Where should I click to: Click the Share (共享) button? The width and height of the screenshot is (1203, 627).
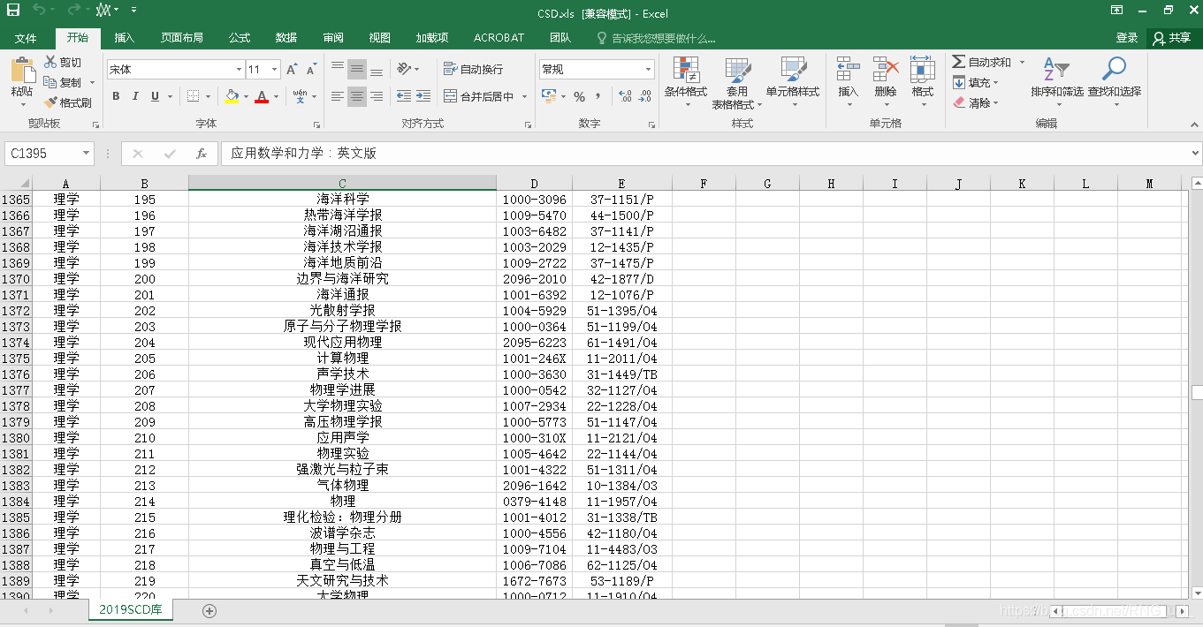(1172, 38)
